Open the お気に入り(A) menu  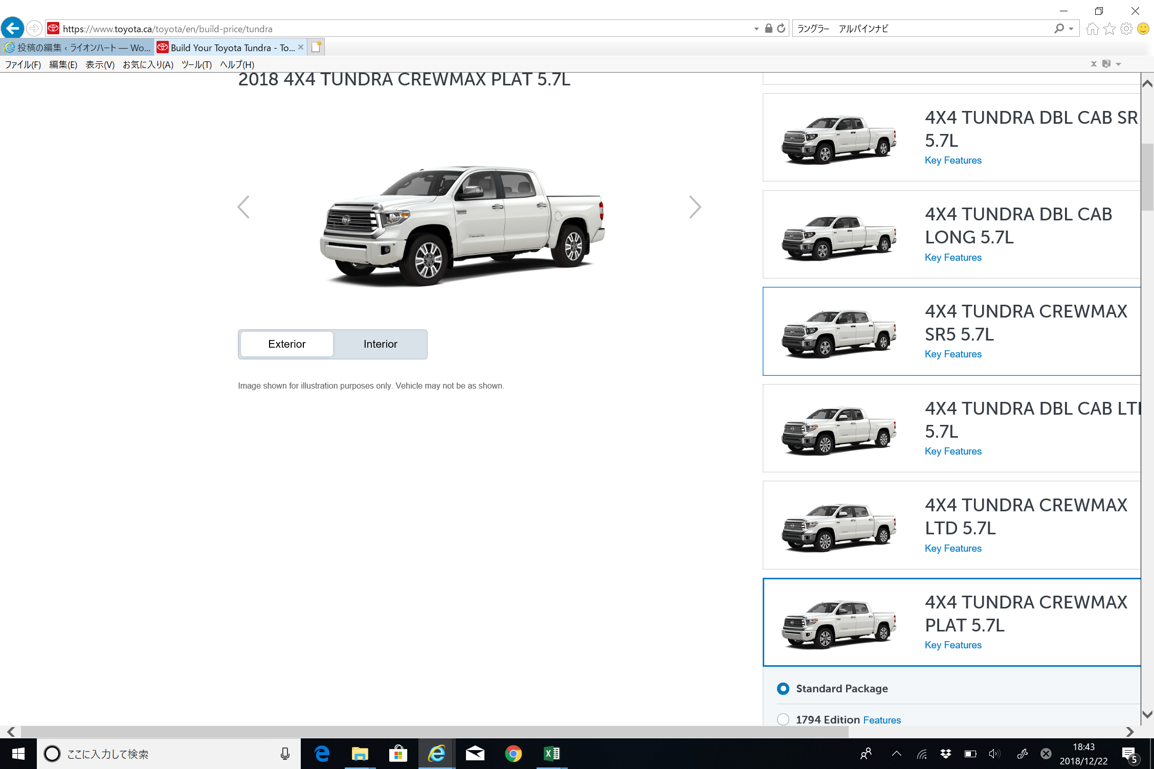[148, 64]
